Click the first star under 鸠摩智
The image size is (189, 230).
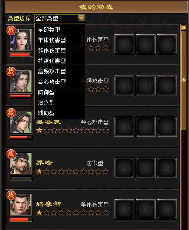point(39,213)
